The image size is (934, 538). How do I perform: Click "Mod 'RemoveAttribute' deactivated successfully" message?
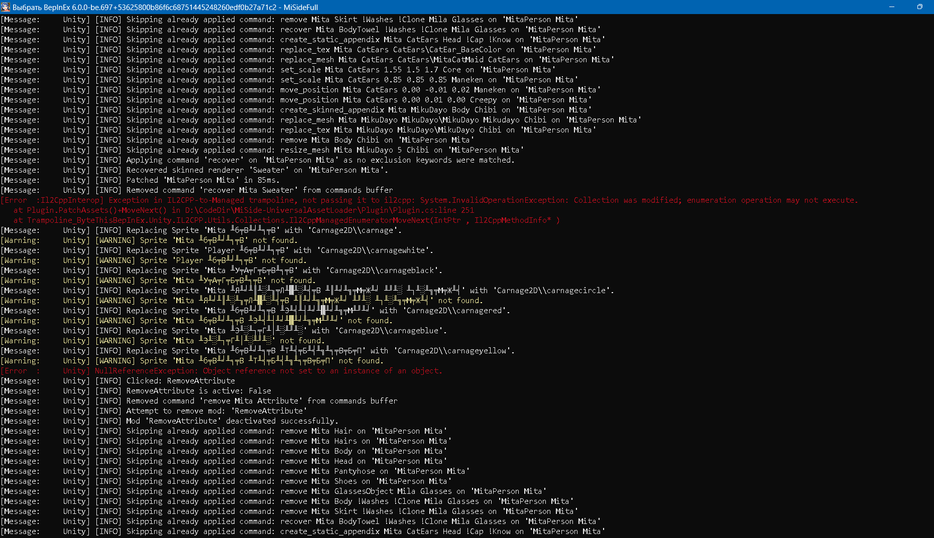[x=232, y=421]
